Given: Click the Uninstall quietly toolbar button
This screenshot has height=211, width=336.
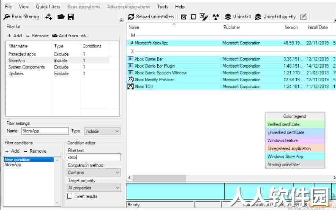Looking at the screenshot, I should [276, 17].
